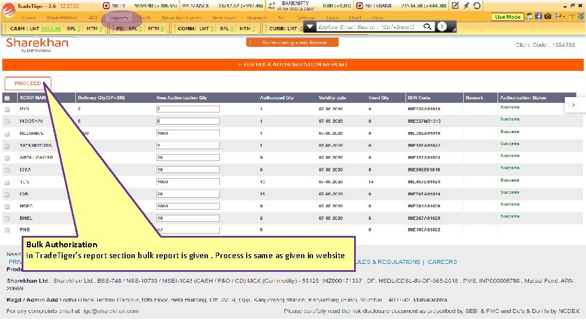Edit New Authorization Qty for TATAMOTORS
The height and width of the screenshot is (329, 586).
coord(188,146)
